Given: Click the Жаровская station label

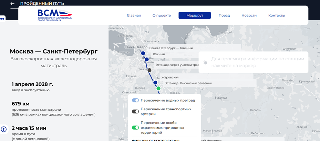Looking at the screenshot, I should [170, 78].
